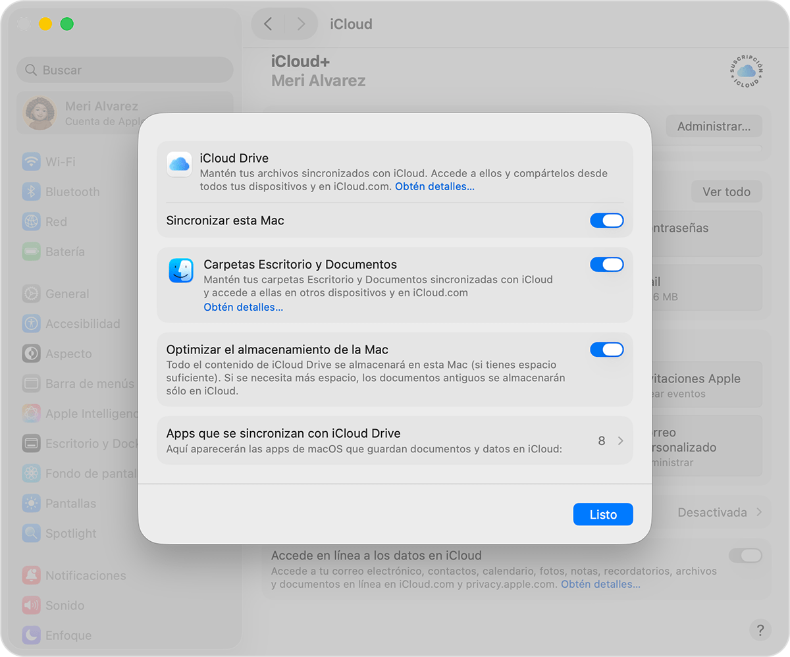Open Bluetooth settings via its sidebar icon
Screen dimensions: 790x657
tap(31, 192)
